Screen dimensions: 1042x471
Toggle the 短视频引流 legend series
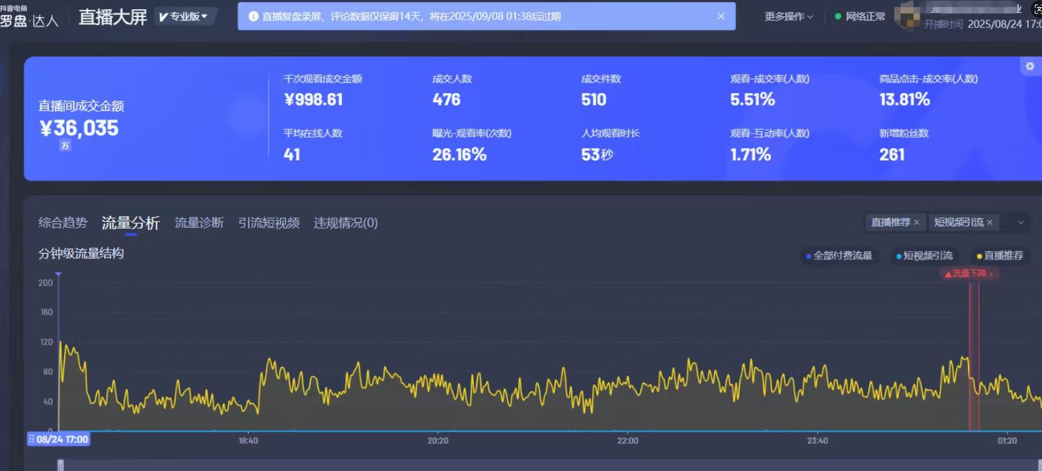tap(924, 256)
